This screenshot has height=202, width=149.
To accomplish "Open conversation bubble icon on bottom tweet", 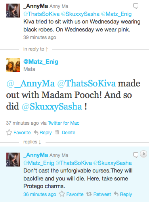I will 136,155.
